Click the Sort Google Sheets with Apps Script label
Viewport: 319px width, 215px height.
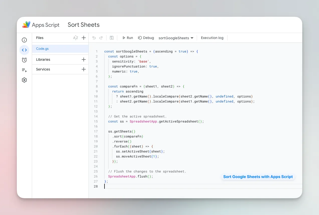(258, 177)
